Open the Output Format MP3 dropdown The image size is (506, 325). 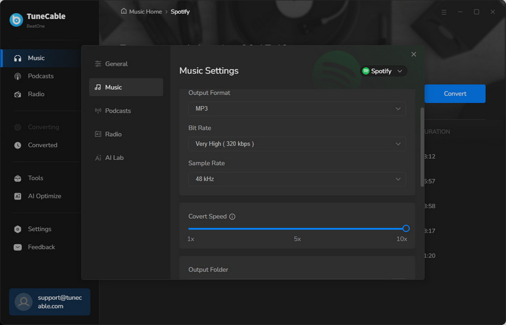coord(297,109)
